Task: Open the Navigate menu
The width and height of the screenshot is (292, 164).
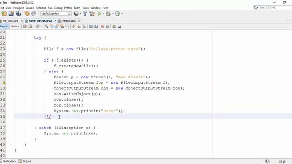Action: (x=19, y=8)
